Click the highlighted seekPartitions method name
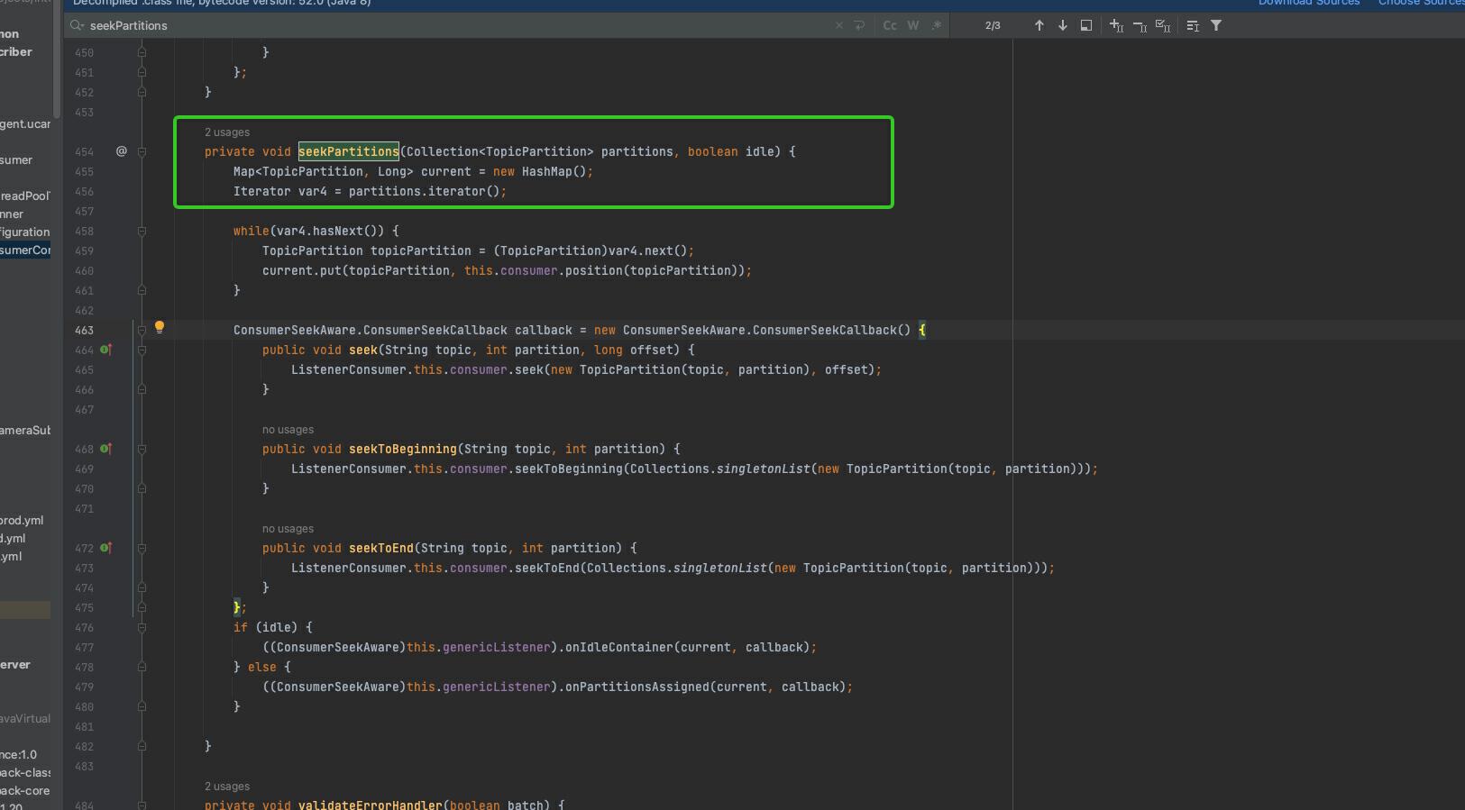Image resolution: width=1465 pixels, height=810 pixels. 348,151
